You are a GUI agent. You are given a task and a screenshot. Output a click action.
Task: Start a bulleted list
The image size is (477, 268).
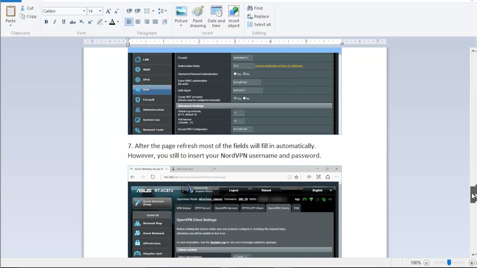147,11
